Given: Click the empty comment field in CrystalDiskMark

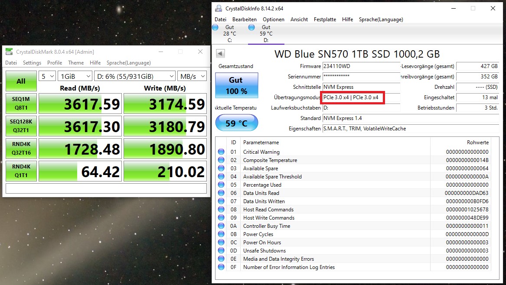Looking at the screenshot, I should [106, 188].
